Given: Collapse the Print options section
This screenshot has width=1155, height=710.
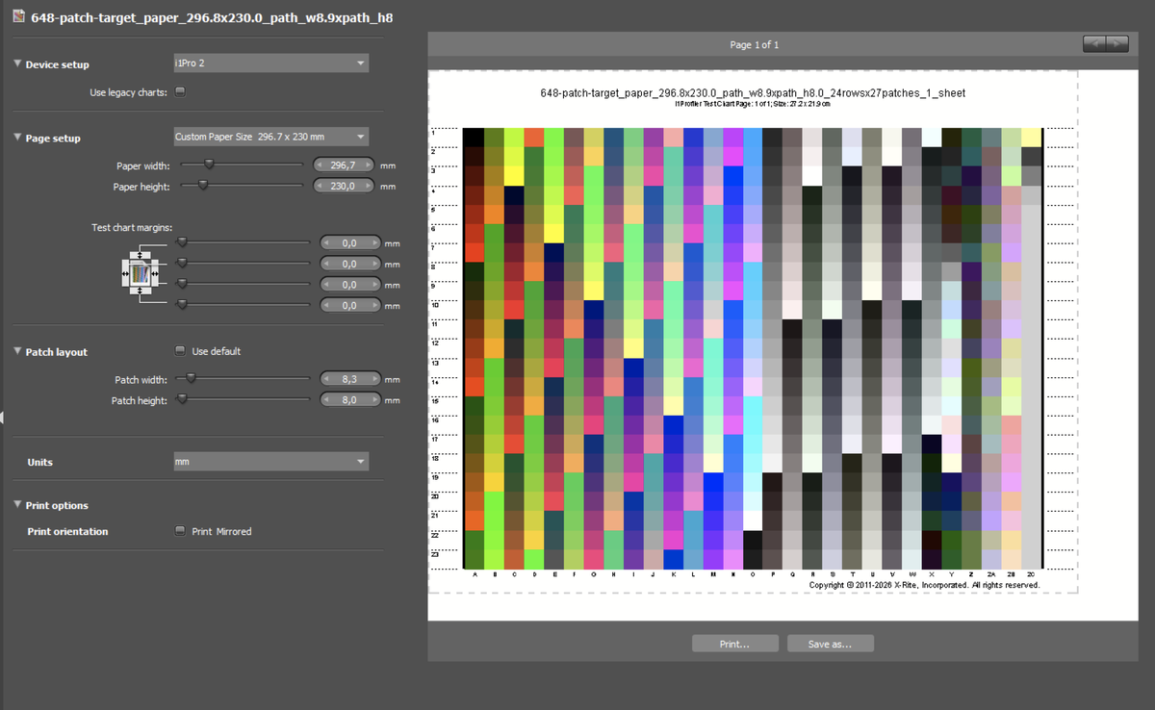Looking at the screenshot, I should pos(18,505).
